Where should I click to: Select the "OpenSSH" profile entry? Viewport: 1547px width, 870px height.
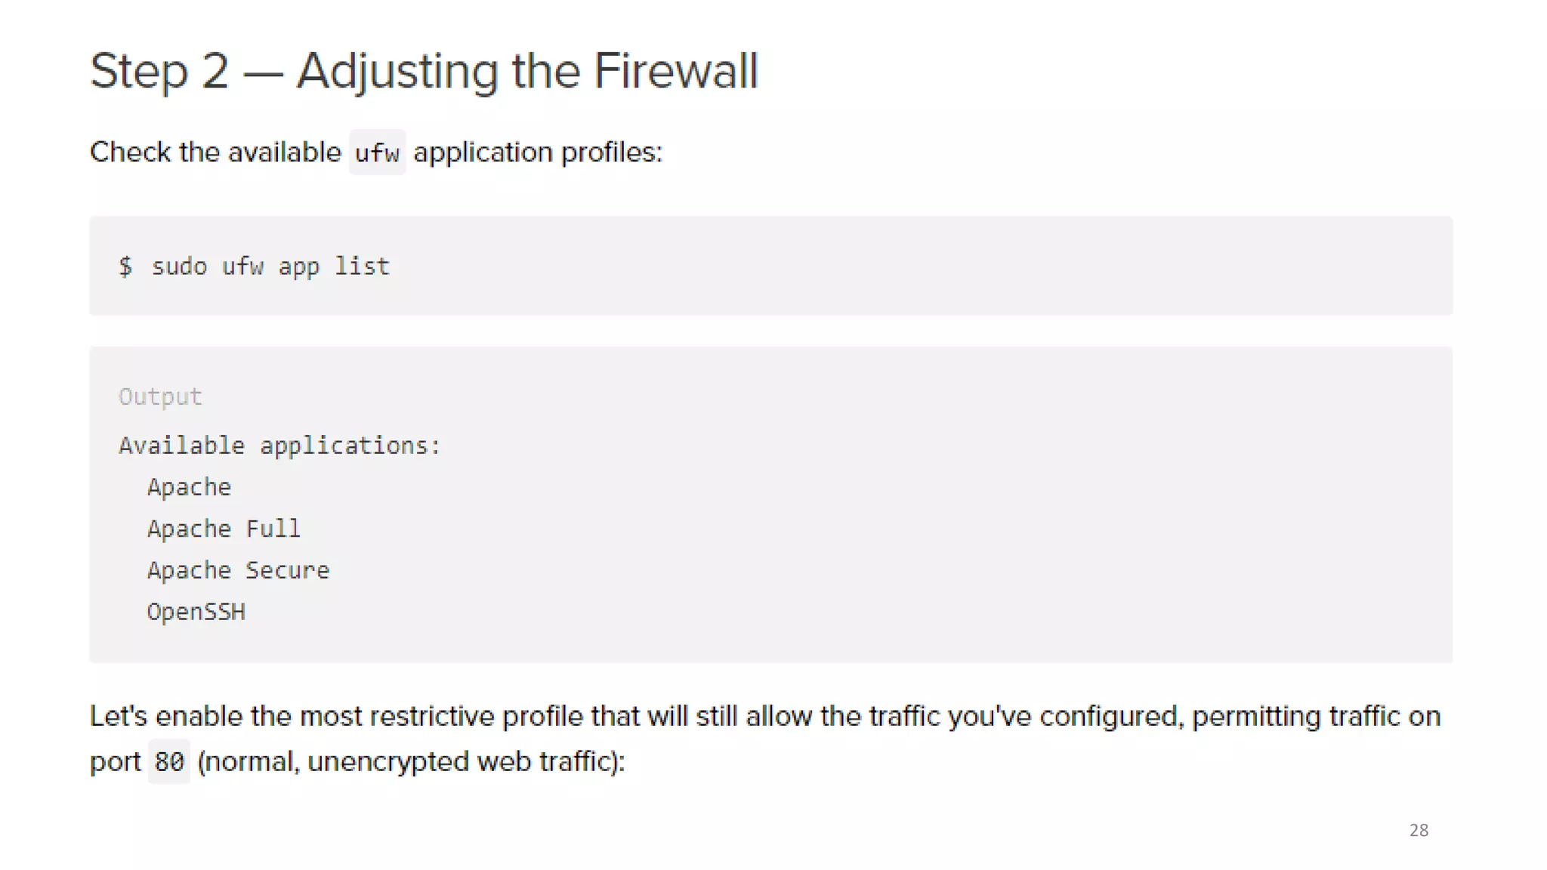[196, 612]
